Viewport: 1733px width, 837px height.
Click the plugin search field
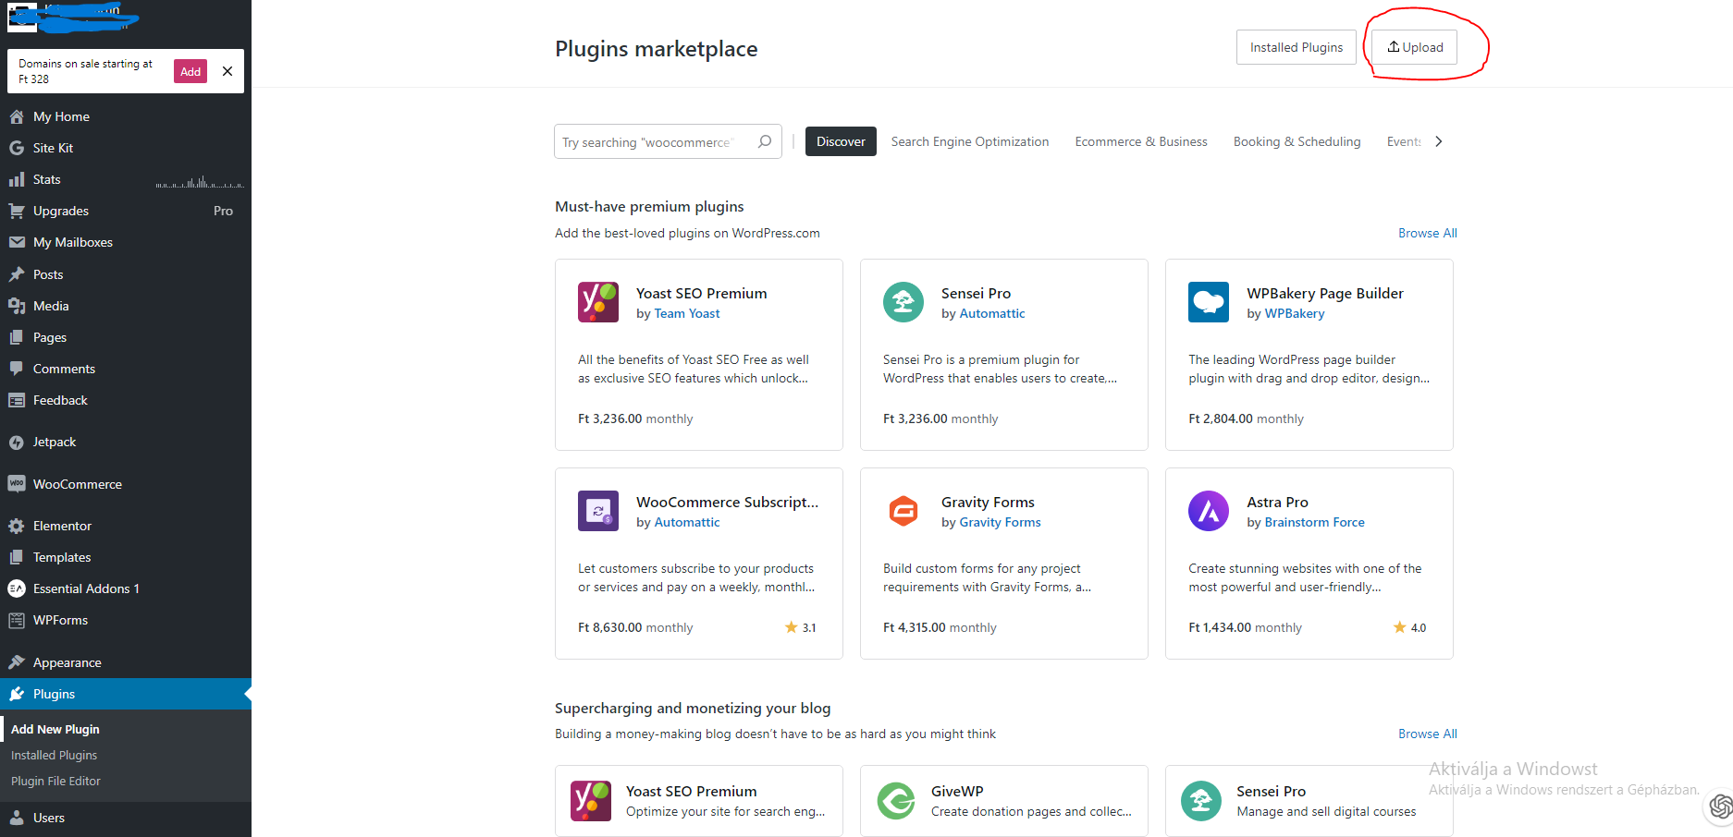(x=668, y=141)
